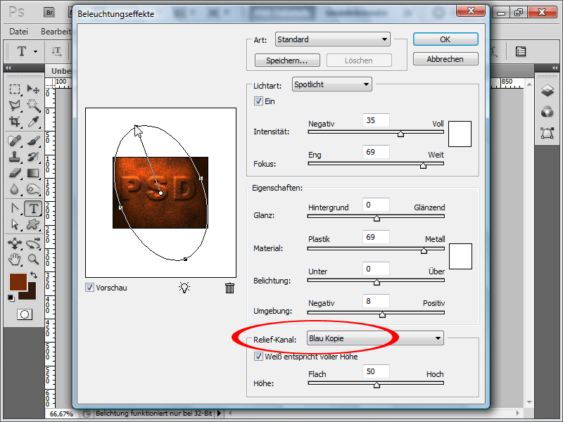Select the Hand tool
Viewport: 563px width, 422px height.
point(15,259)
